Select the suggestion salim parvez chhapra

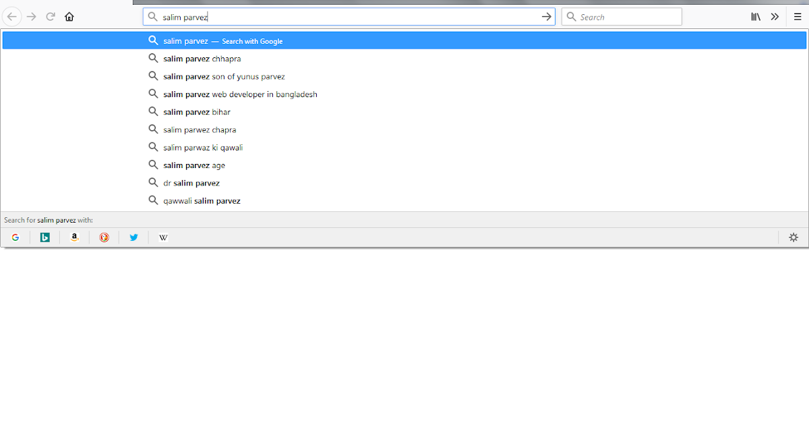click(200, 59)
